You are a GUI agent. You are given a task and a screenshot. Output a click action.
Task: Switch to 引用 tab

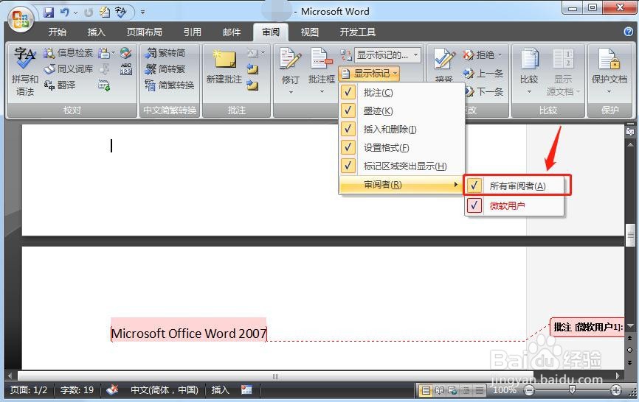[x=192, y=32]
